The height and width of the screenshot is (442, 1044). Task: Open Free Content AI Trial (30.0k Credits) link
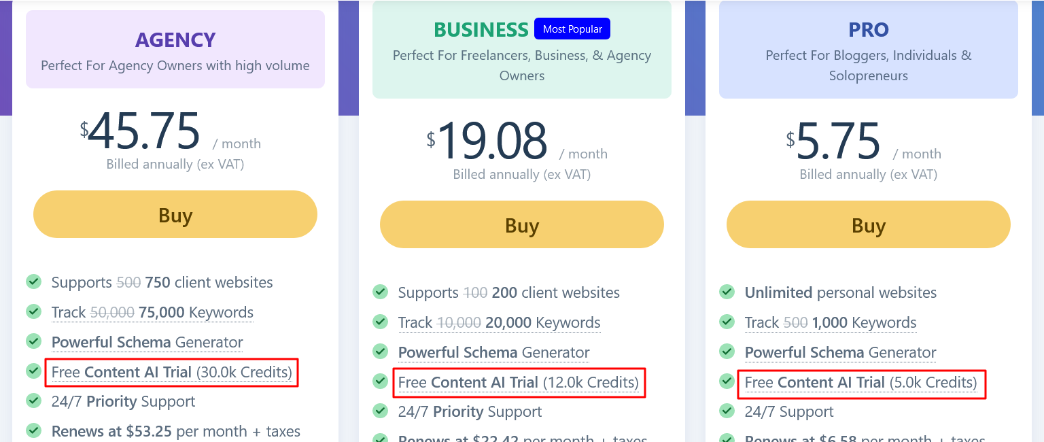[172, 372]
